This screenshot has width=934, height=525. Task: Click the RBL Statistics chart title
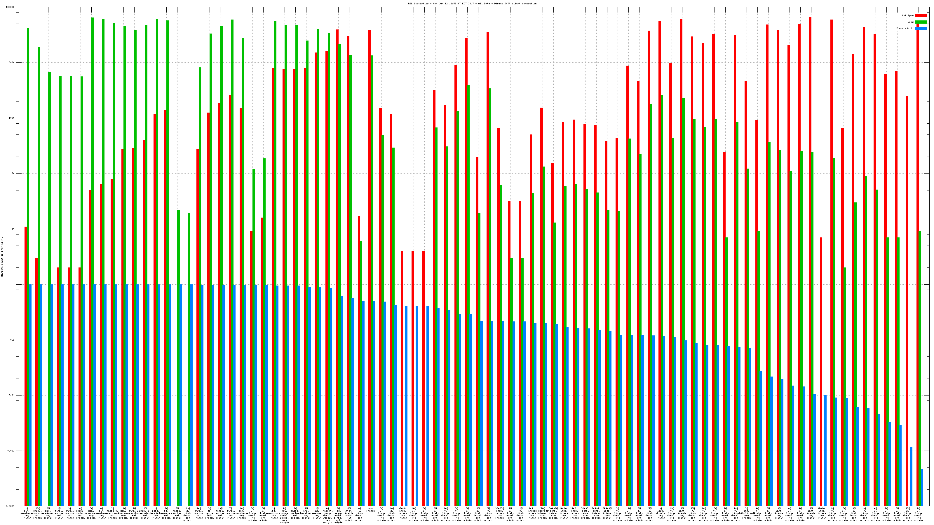click(472, 3)
